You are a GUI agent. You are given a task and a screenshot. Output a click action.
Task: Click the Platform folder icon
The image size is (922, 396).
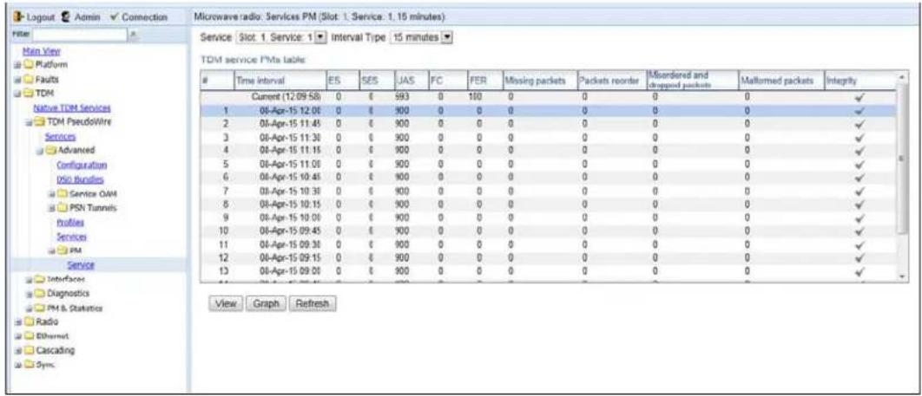point(27,65)
